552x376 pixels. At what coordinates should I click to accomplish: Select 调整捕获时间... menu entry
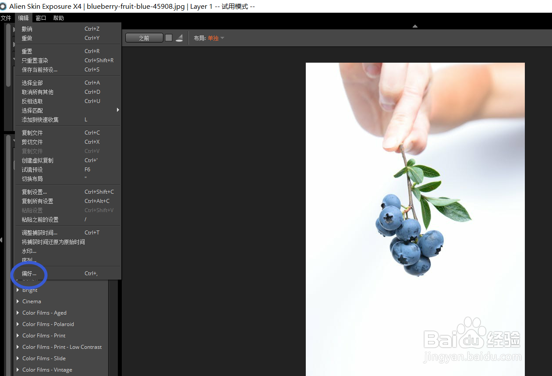click(x=68, y=233)
